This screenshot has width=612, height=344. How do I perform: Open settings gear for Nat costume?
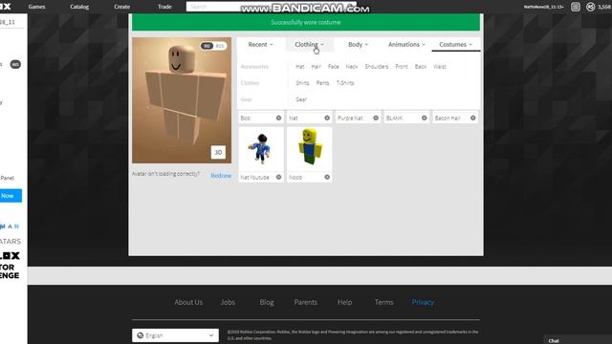327,118
